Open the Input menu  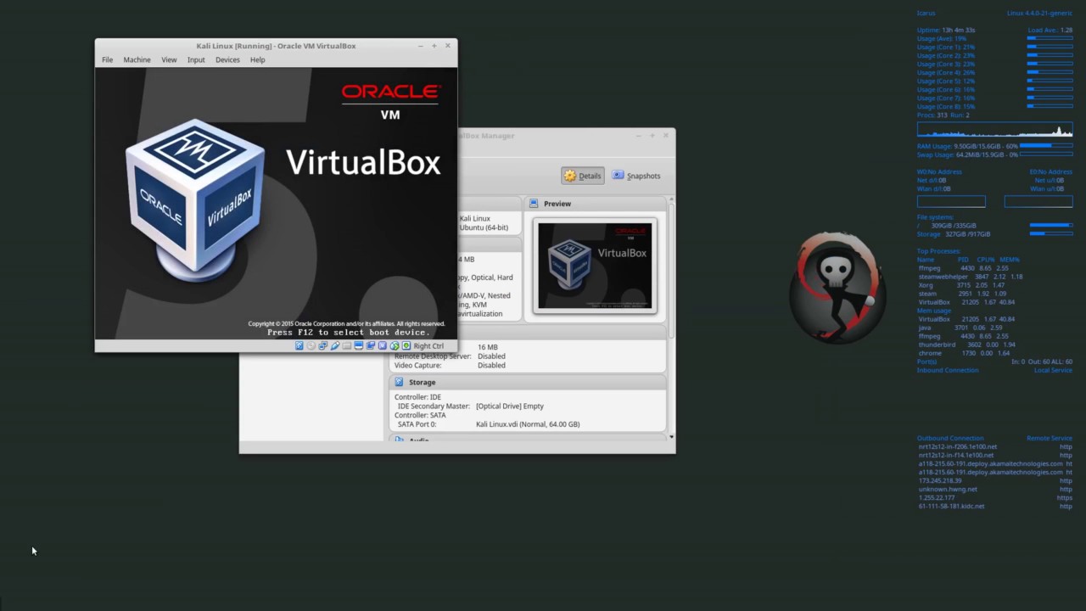pos(196,59)
